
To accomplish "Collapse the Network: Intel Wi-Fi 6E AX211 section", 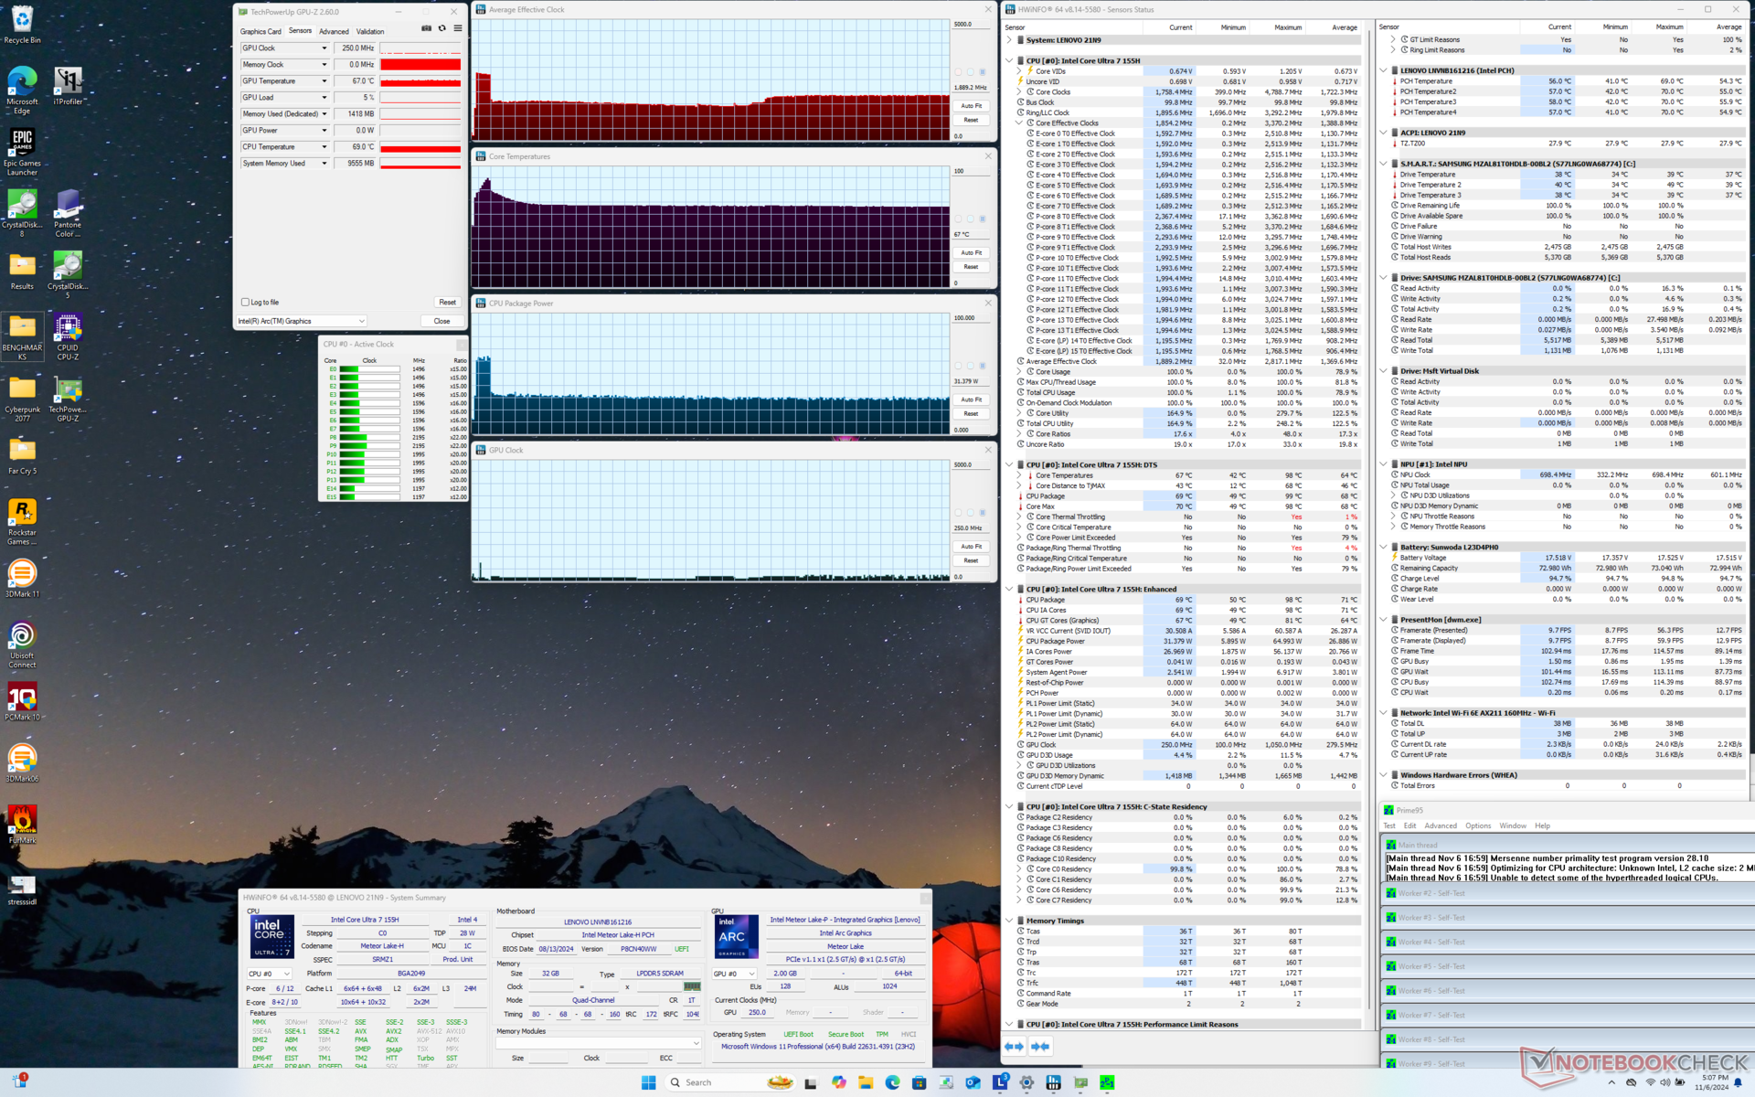I will pyautogui.click(x=1384, y=713).
